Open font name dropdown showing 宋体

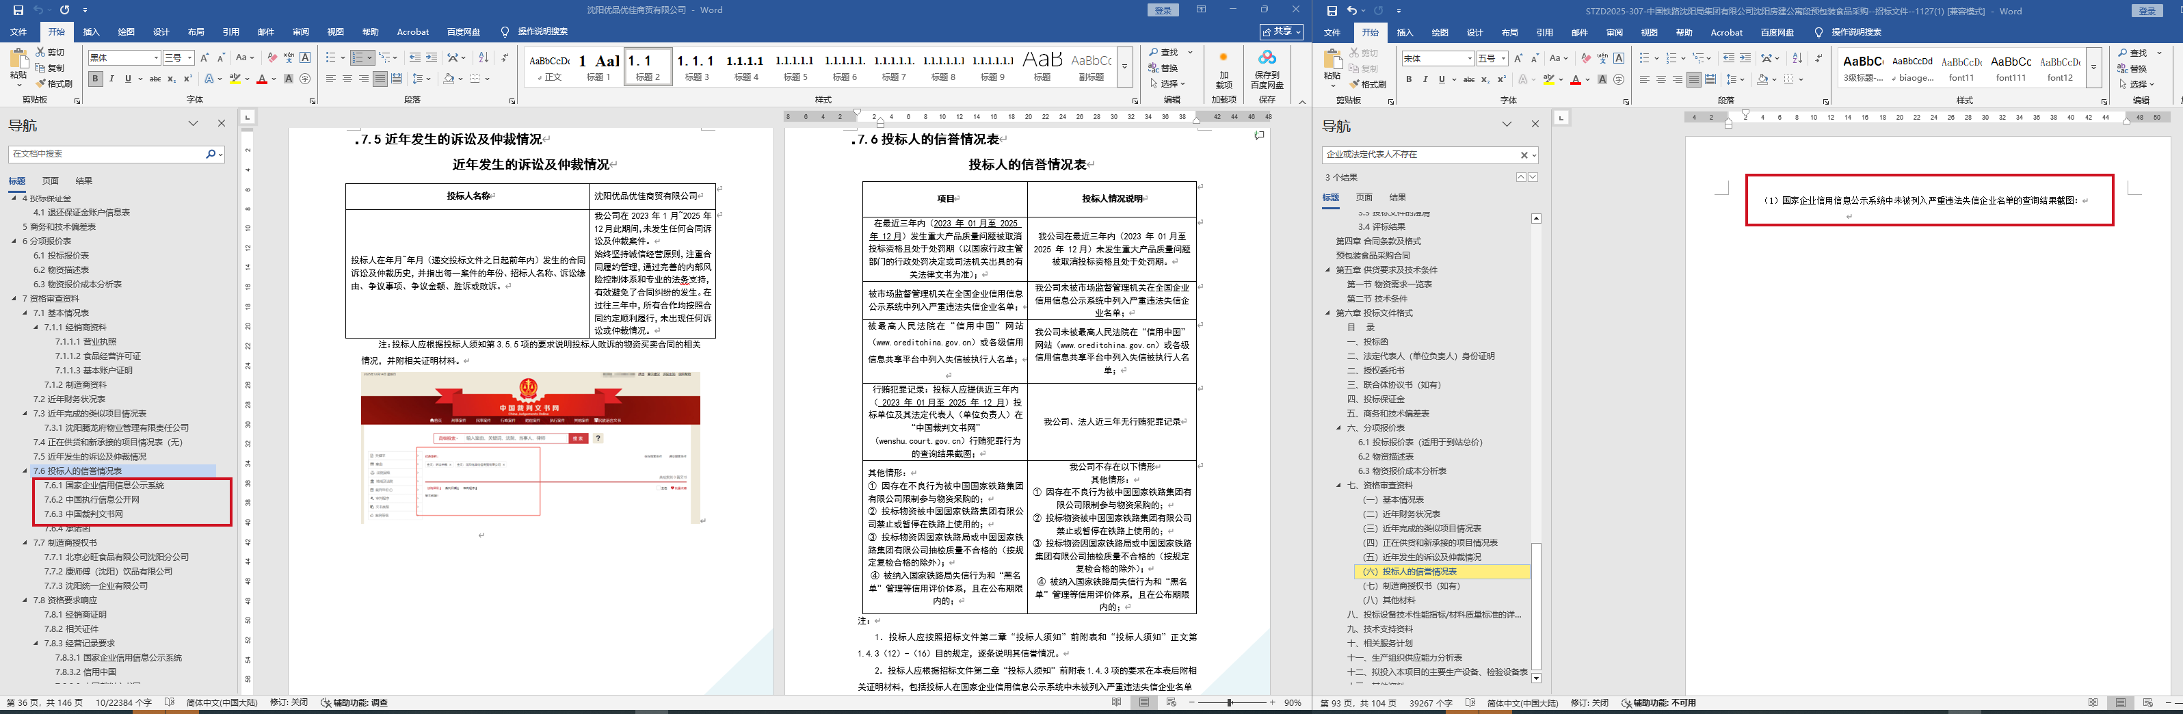click(1470, 58)
